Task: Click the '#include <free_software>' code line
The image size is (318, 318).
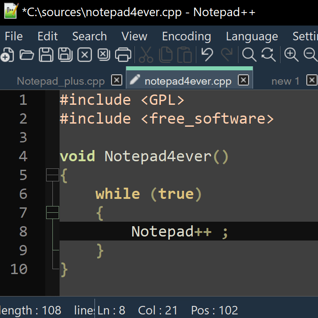Action: pyautogui.click(x=167, y=119)
